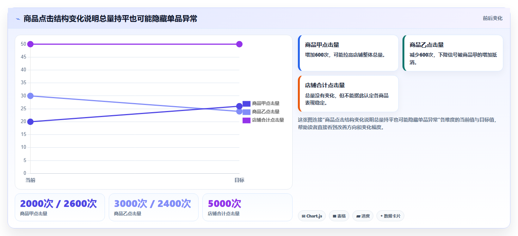Click the 商品乙点击量 legend label

point(266,112)
